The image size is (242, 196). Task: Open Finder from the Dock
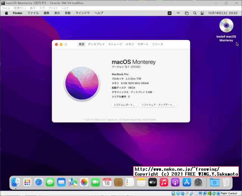[x=16, y=182]
